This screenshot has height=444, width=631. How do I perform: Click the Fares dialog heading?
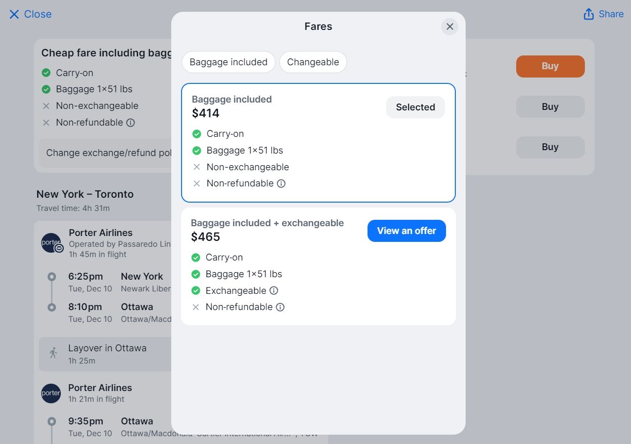click(x=318, y=26)
